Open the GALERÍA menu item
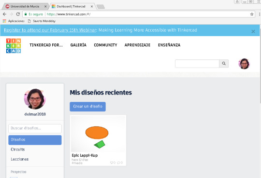Image resolution: width=261 pixels, height=178 pixels. pos(78,45)
